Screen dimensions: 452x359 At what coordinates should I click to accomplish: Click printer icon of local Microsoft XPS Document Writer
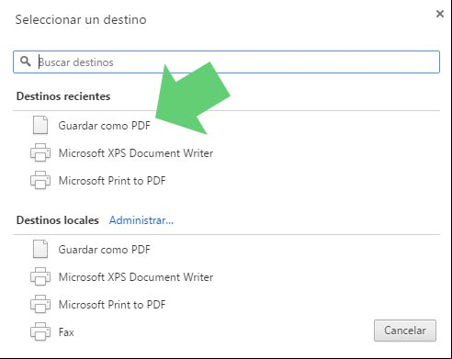pos(40,276)
